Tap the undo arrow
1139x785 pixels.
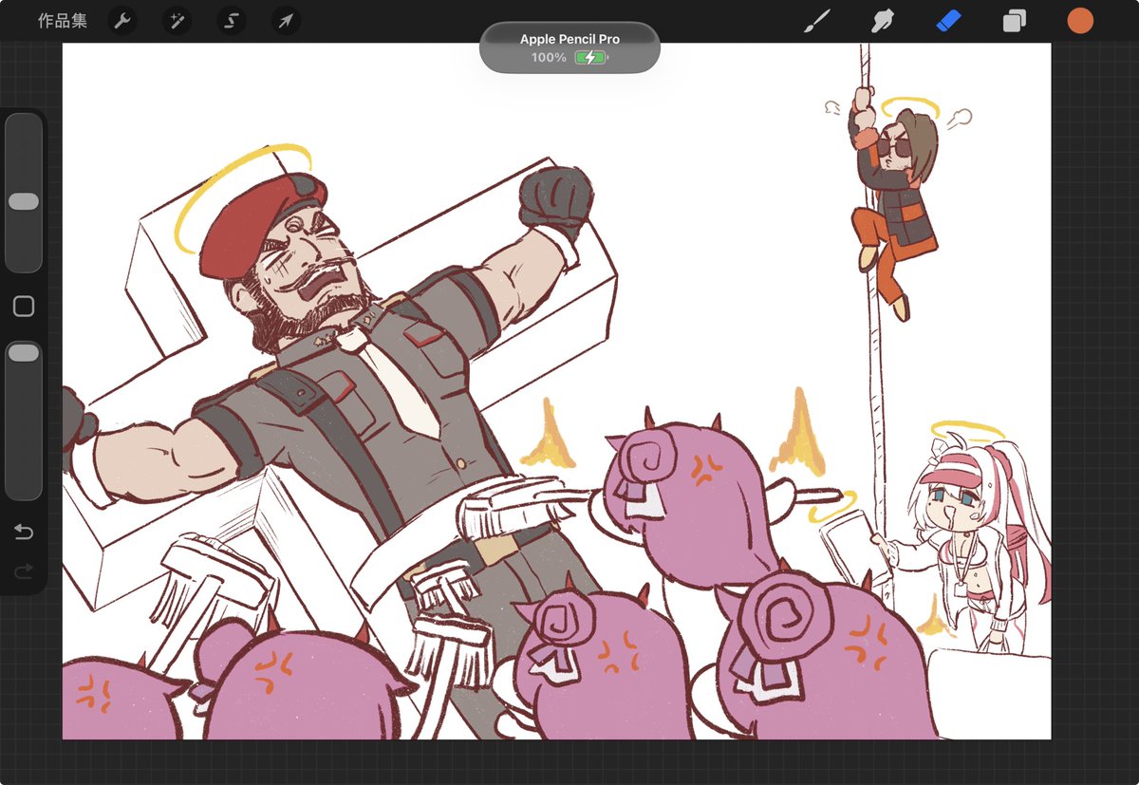coord(24,532)
